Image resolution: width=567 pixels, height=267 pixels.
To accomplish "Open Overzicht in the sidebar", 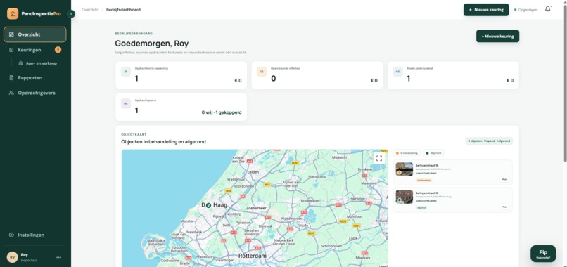I will point(35,34).
